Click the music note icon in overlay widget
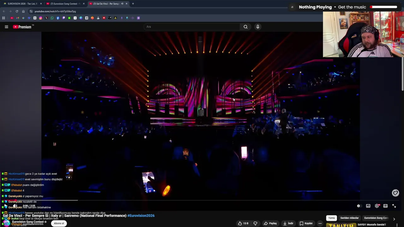Viewport: 404px width, 227px height. (292, 7)
